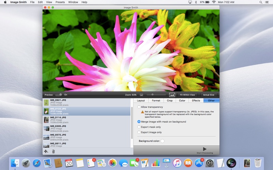Open App Store in the dock
The width and height of the screenshot is (273, 170).
coord(199,163)
